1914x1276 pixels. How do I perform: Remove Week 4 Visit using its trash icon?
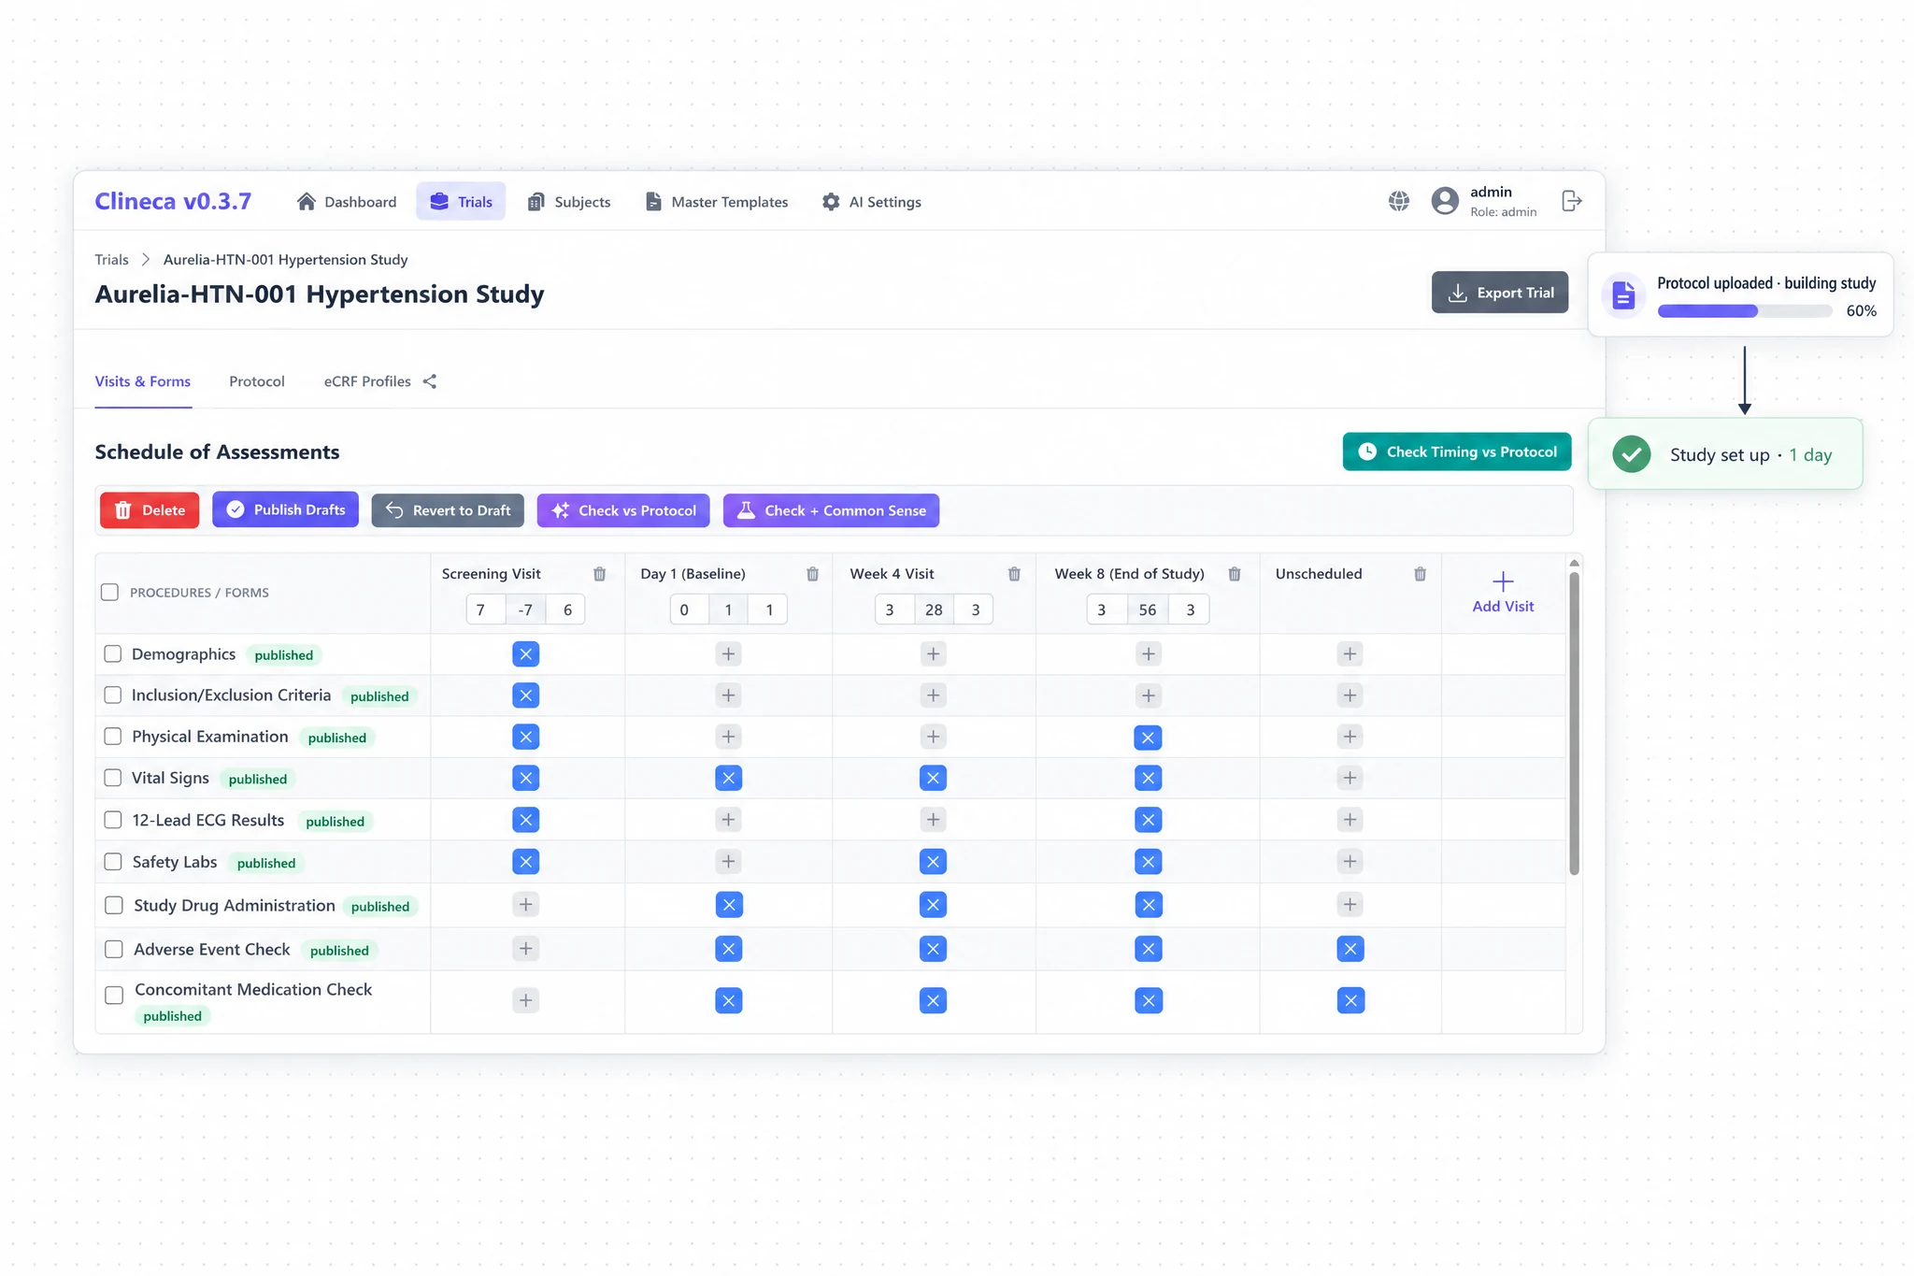1015,574
